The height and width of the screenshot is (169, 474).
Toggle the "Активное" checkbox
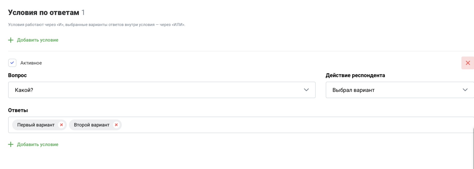point(12,63)
